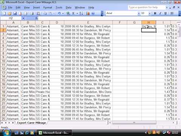The height and width of the screenshot is (136, 181).
Task: Open the Edit menu
Action: click(x=18, y=8)
